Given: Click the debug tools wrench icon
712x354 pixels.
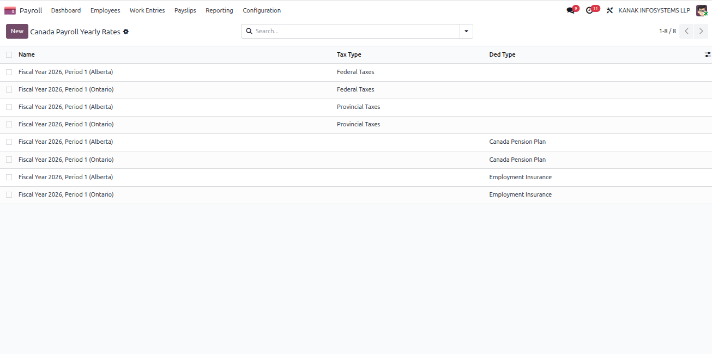Looking at the screenshot, I should (610, 10).
